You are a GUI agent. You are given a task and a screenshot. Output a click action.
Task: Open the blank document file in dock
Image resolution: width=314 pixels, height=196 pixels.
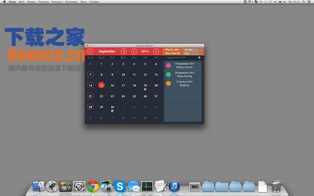[262, 187]
